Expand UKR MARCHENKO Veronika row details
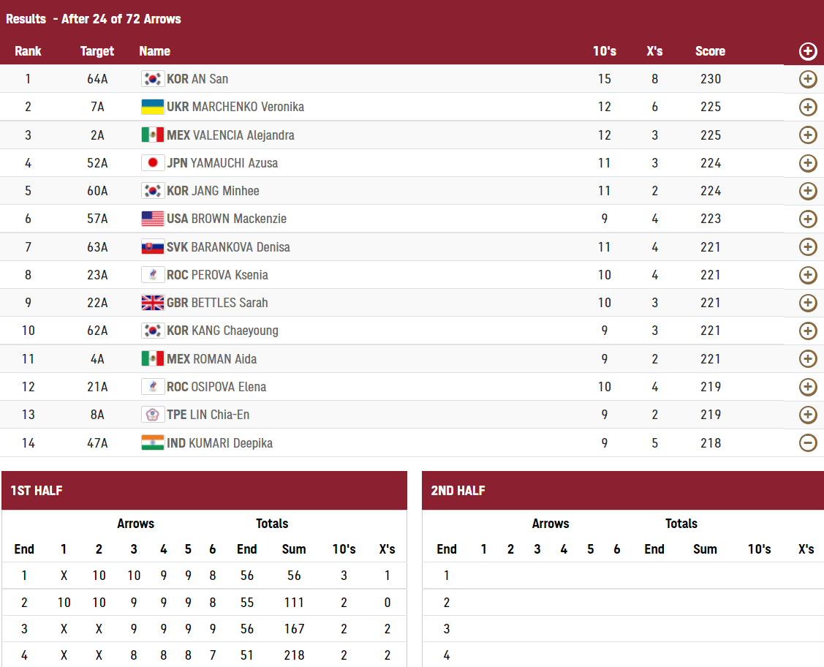 pos(808,107)
